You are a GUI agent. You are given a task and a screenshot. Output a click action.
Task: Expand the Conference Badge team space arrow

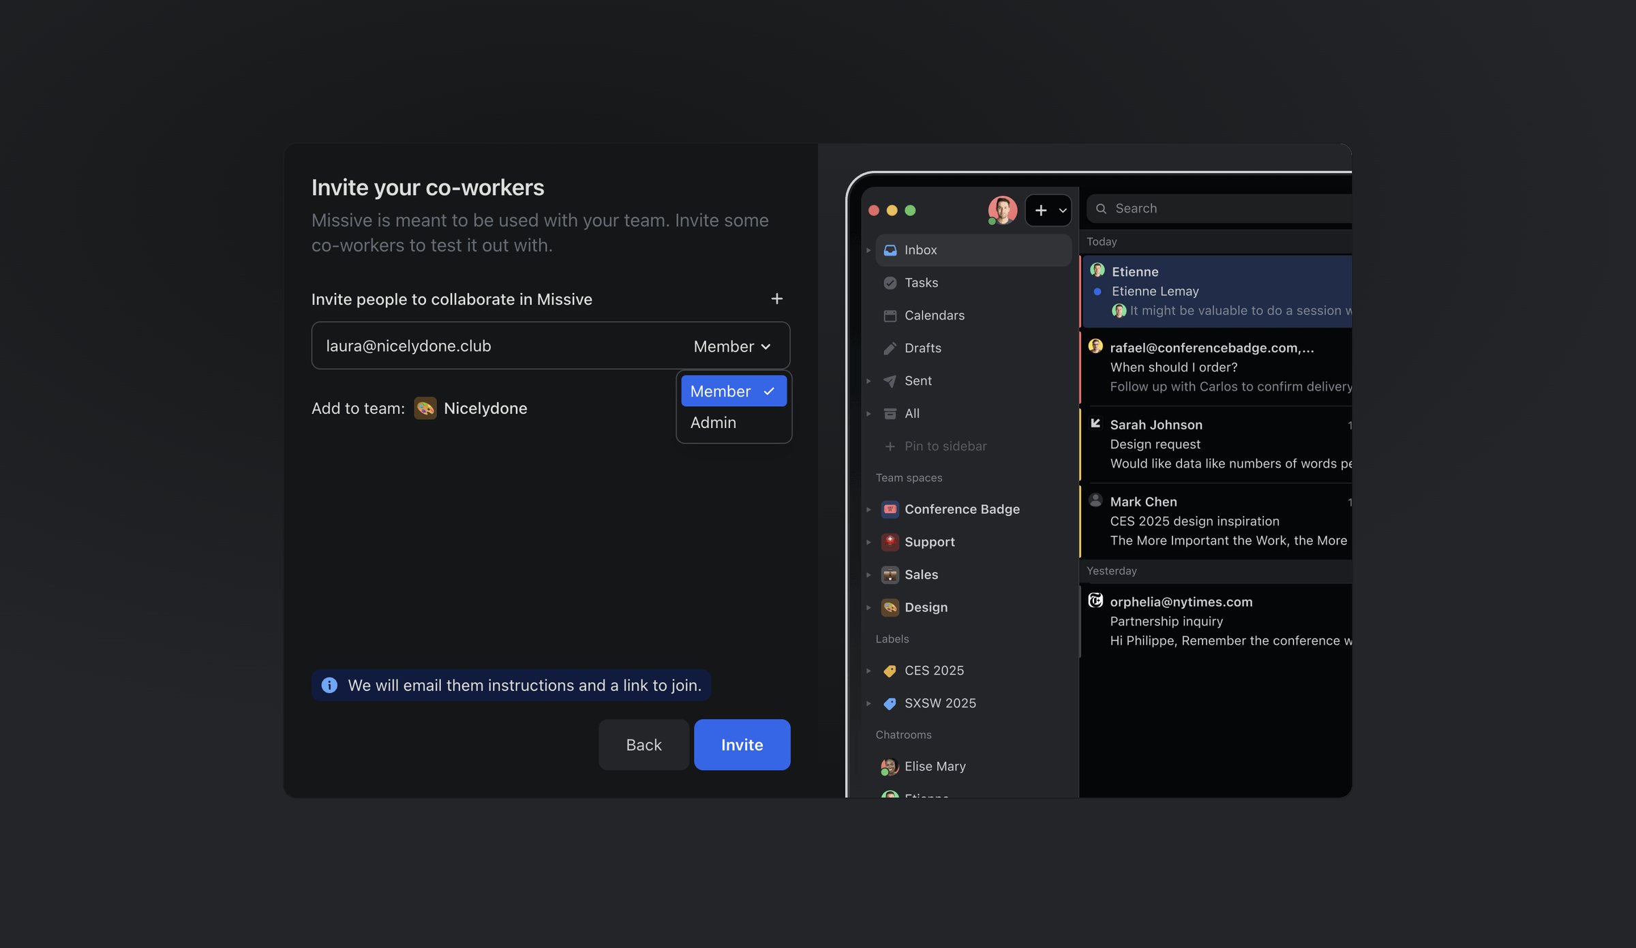point(868,509)
